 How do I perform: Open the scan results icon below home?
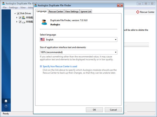click(6, 106)
